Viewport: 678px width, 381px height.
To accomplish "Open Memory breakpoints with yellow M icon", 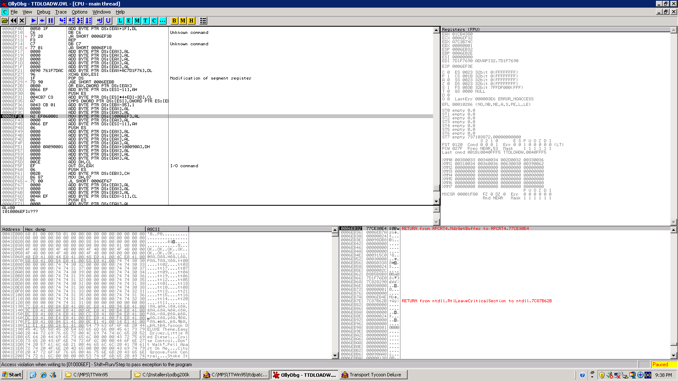I will tap(183, 20).
